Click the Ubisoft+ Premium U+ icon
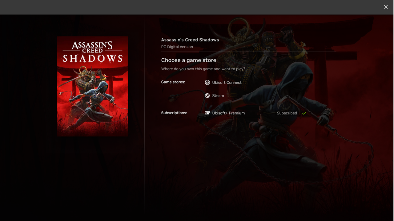Image resolution: width=394 pixels, height=221 pixels. pyautogui.click(x=207, y=113)
